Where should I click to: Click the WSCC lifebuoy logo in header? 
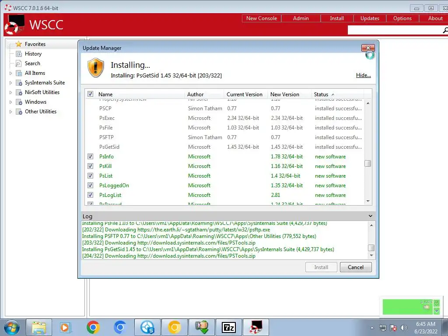coord(14,24)
